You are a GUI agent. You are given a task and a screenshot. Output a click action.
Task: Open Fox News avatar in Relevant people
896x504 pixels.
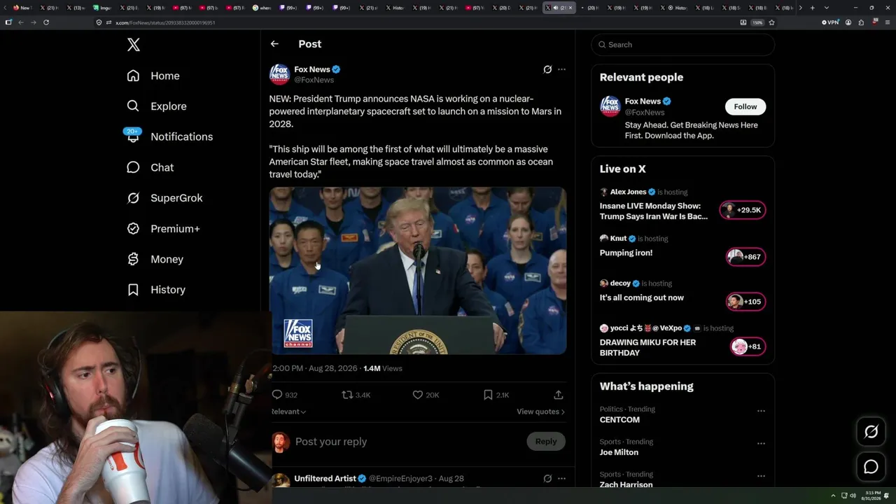click(610, 106)
